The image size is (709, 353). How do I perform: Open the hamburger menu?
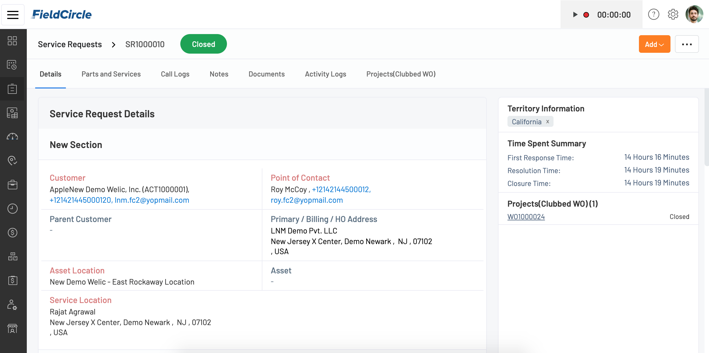click(x=13, y=15)
